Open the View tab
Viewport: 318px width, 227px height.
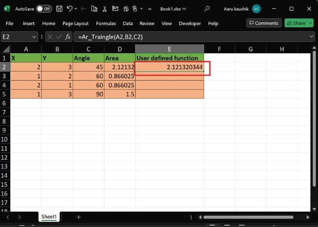tap(166, 24)
